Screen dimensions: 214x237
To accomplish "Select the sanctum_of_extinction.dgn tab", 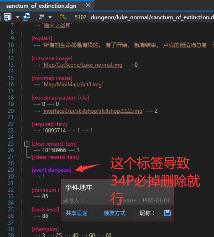I will pos(41,6).
